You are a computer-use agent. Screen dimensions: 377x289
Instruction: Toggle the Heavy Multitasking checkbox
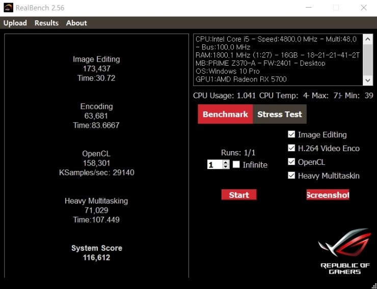(291, 176)
